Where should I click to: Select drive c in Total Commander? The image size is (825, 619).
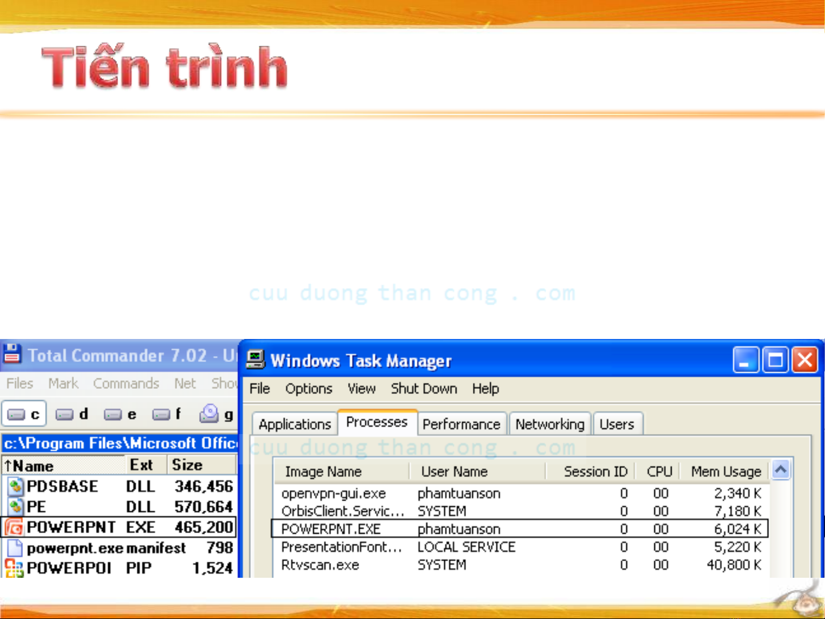pyautogui.click(x=24, y=414)
